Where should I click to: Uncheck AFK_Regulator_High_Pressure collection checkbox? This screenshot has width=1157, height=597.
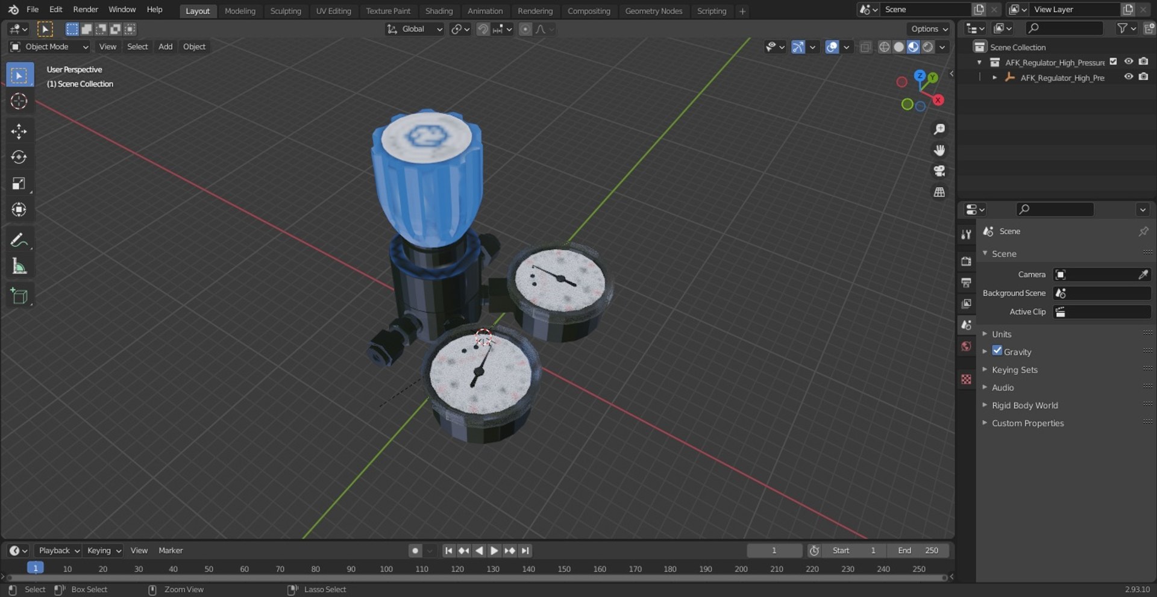tap(1113, 62)
